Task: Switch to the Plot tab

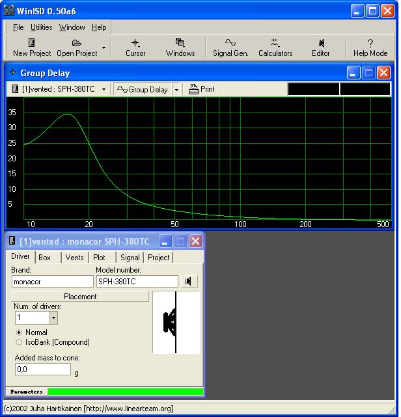Action: (99, 258)
